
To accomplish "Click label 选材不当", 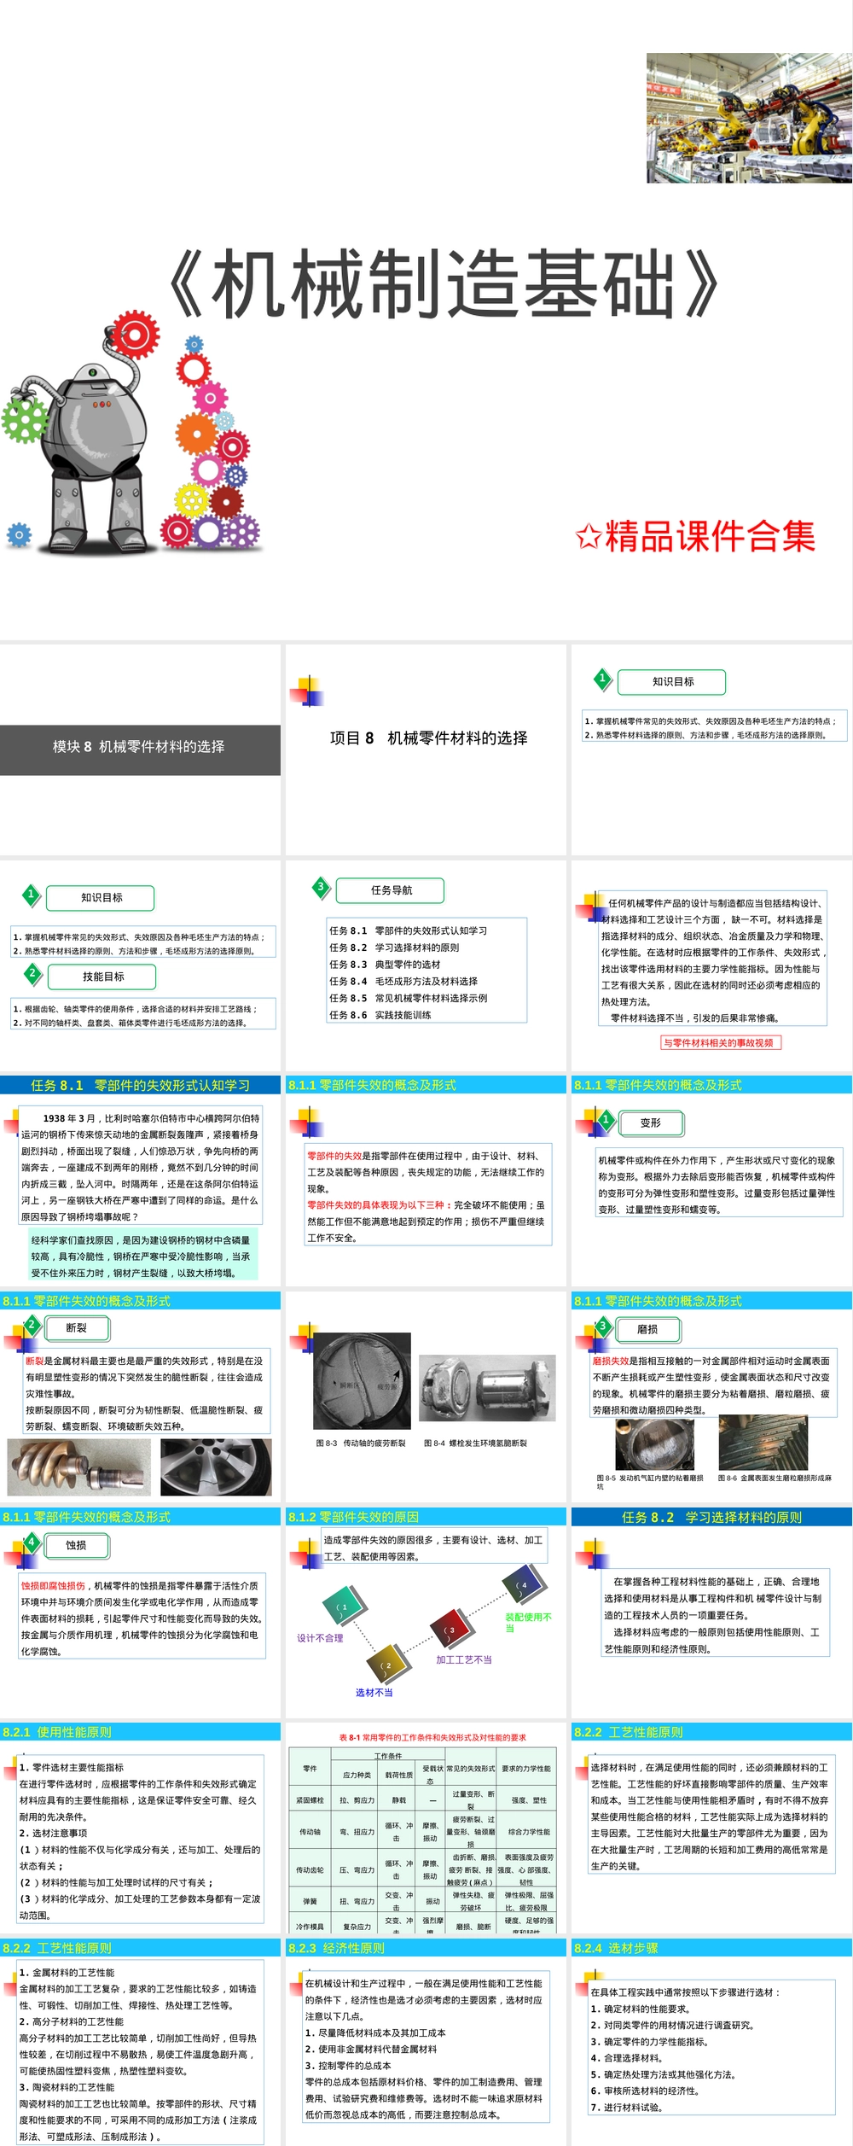I will pyautogui.click(x=374, y=1693).
